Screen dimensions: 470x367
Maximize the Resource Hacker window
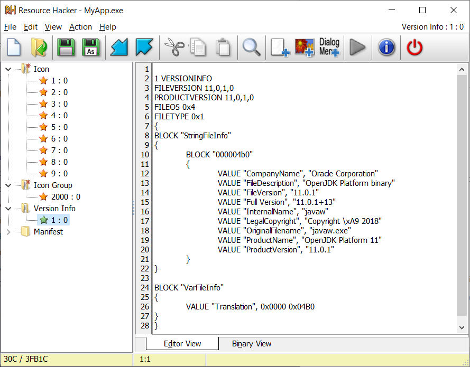pos(422,10)
